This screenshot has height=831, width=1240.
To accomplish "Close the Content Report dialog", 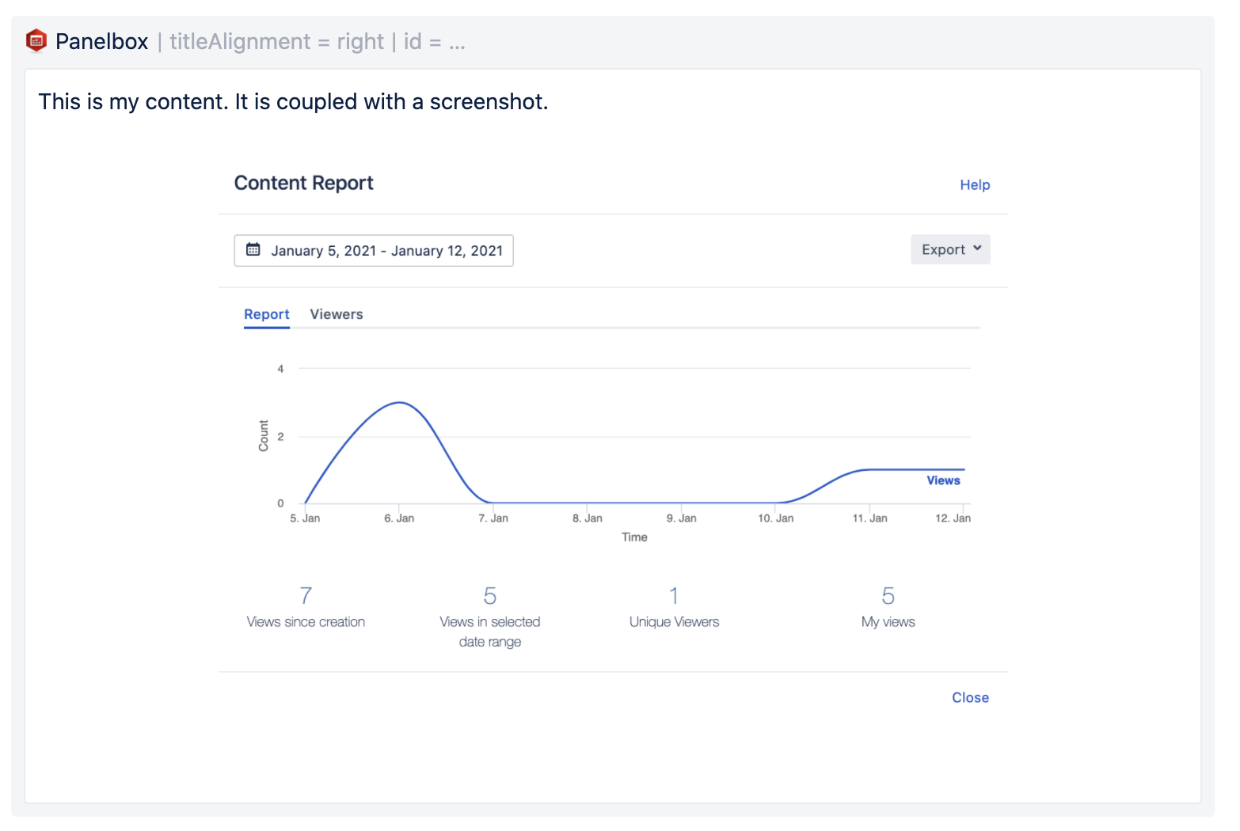I will coord(969,697).
